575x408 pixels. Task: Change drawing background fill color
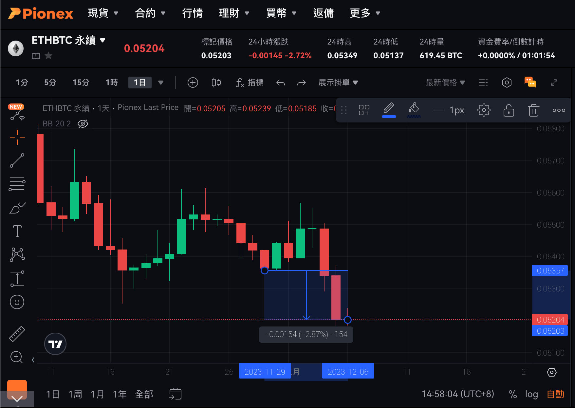414,110
